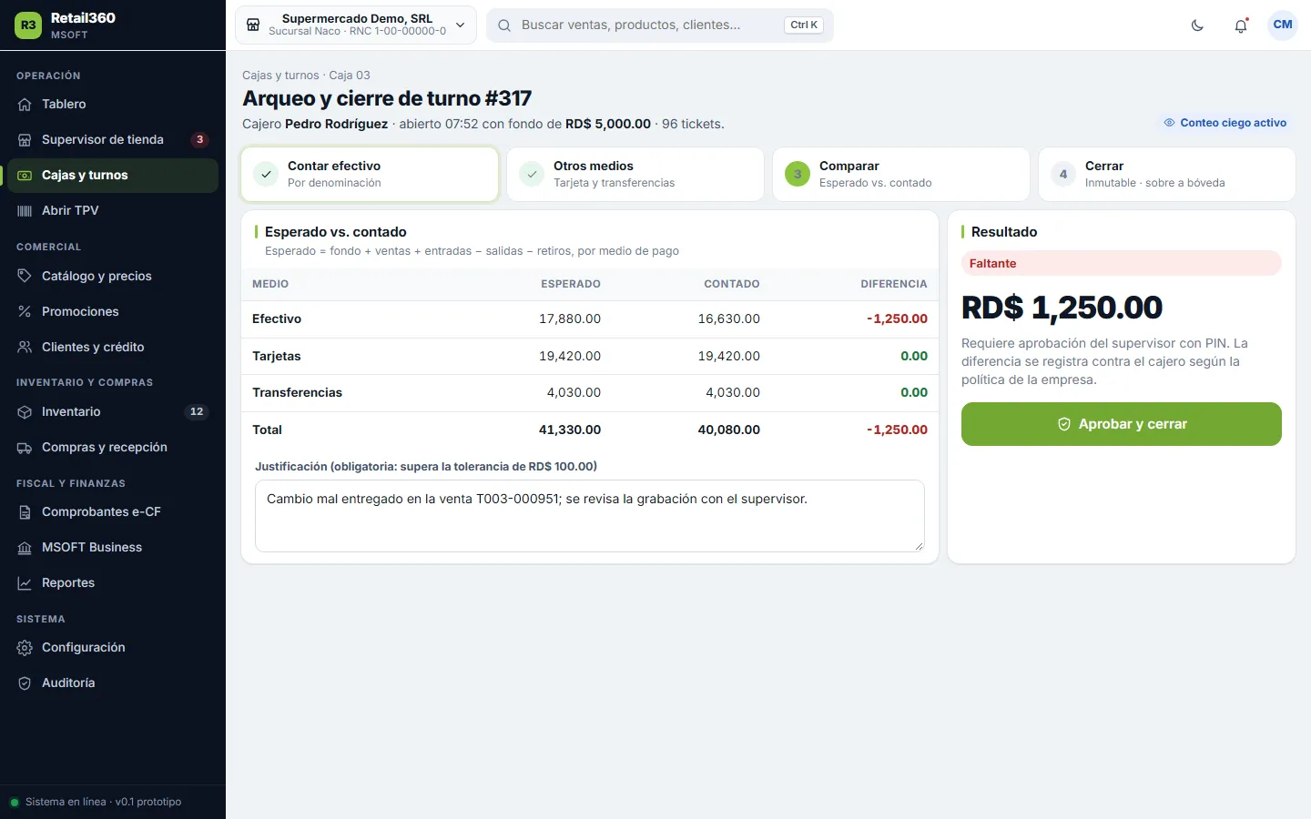
Task: Click the RD$ 1,250.00 result amount
Action: [x=1062, y=308]
